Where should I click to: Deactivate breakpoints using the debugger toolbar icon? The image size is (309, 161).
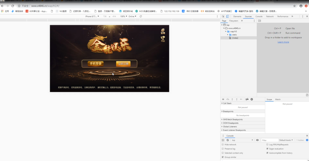(247, 99)
